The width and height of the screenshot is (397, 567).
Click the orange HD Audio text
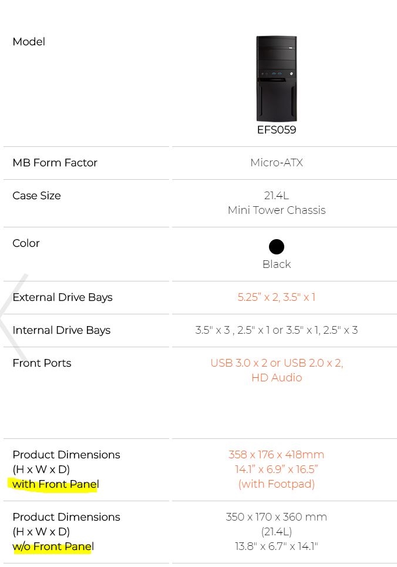277,378
